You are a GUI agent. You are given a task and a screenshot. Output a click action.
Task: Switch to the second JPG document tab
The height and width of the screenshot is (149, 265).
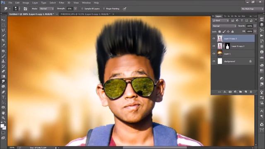[85, 14]
